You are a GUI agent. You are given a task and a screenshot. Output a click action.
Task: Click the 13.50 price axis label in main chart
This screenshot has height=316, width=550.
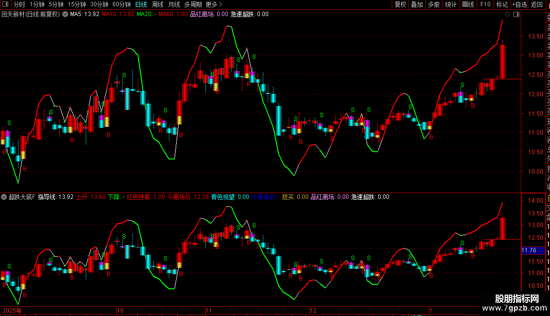(x=535, y=36)
